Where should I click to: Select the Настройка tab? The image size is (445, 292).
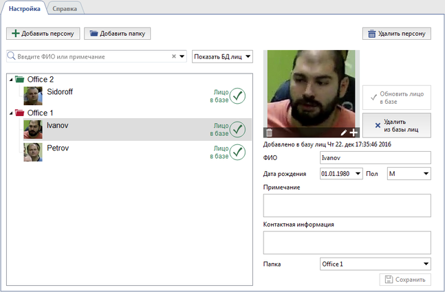(23, 8)
